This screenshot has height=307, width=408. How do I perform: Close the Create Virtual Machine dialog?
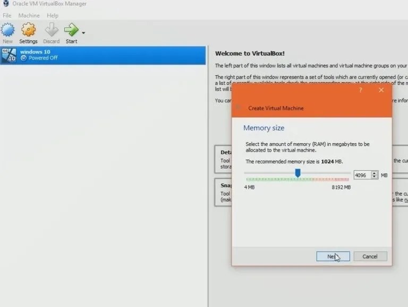click(x=381, y=90)
